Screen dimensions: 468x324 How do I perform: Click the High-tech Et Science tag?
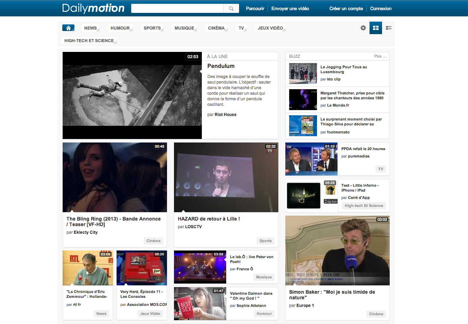pyautogui.click(x=364, y=206)
